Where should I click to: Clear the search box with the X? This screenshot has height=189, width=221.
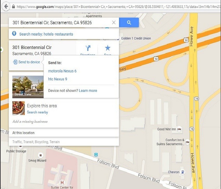[x=114, y=22]
